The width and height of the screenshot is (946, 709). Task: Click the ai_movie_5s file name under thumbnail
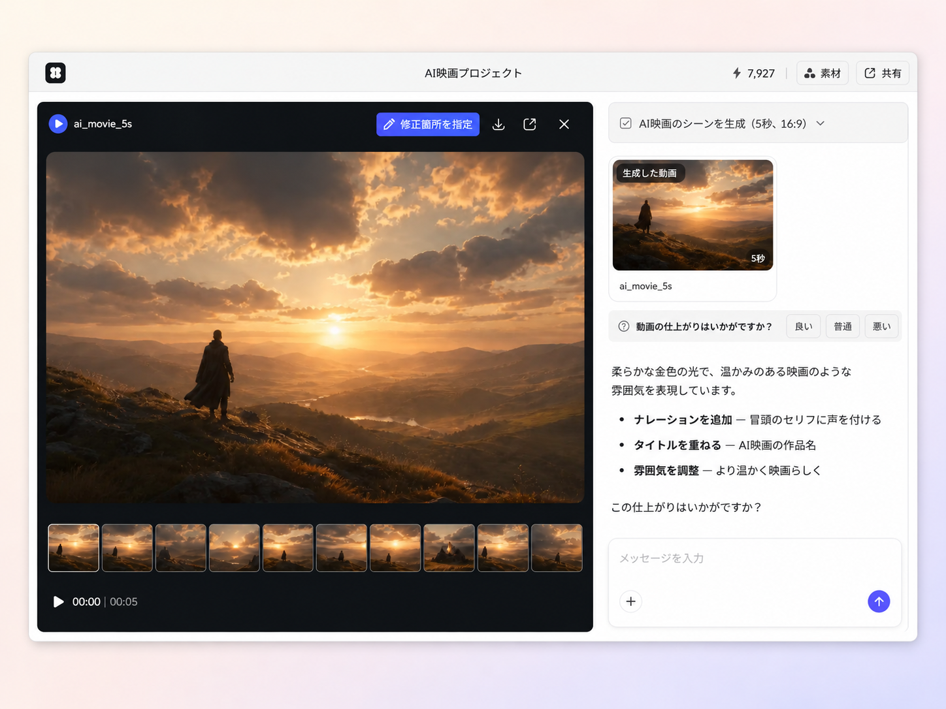pyautogui.click(x=645, y=286)
